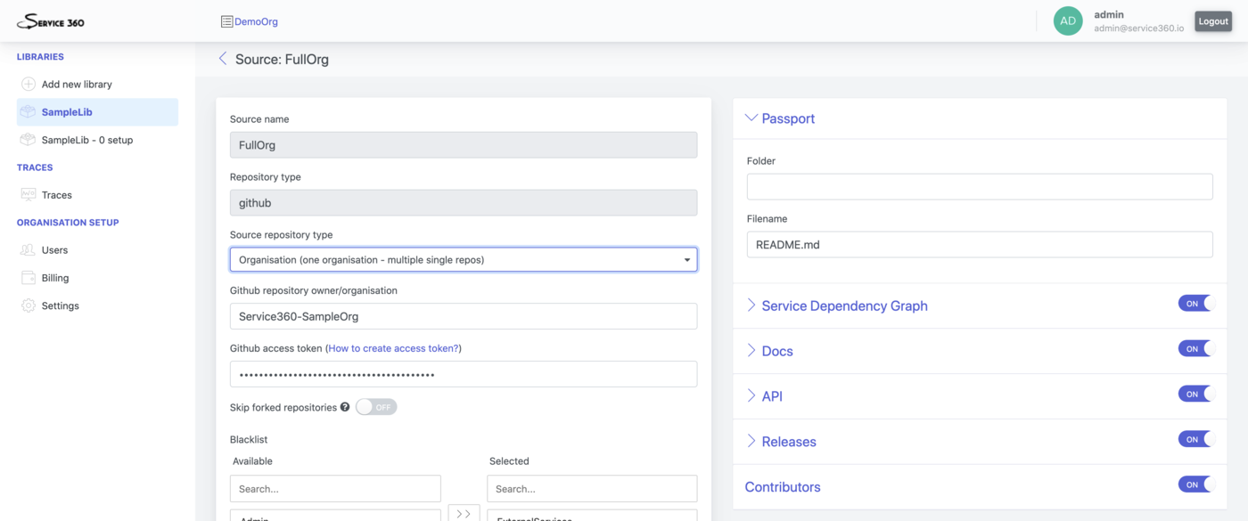Viewport: 1248px width, 521px height.
Task: Click the AD user avatar
Action: (1068, 21)
